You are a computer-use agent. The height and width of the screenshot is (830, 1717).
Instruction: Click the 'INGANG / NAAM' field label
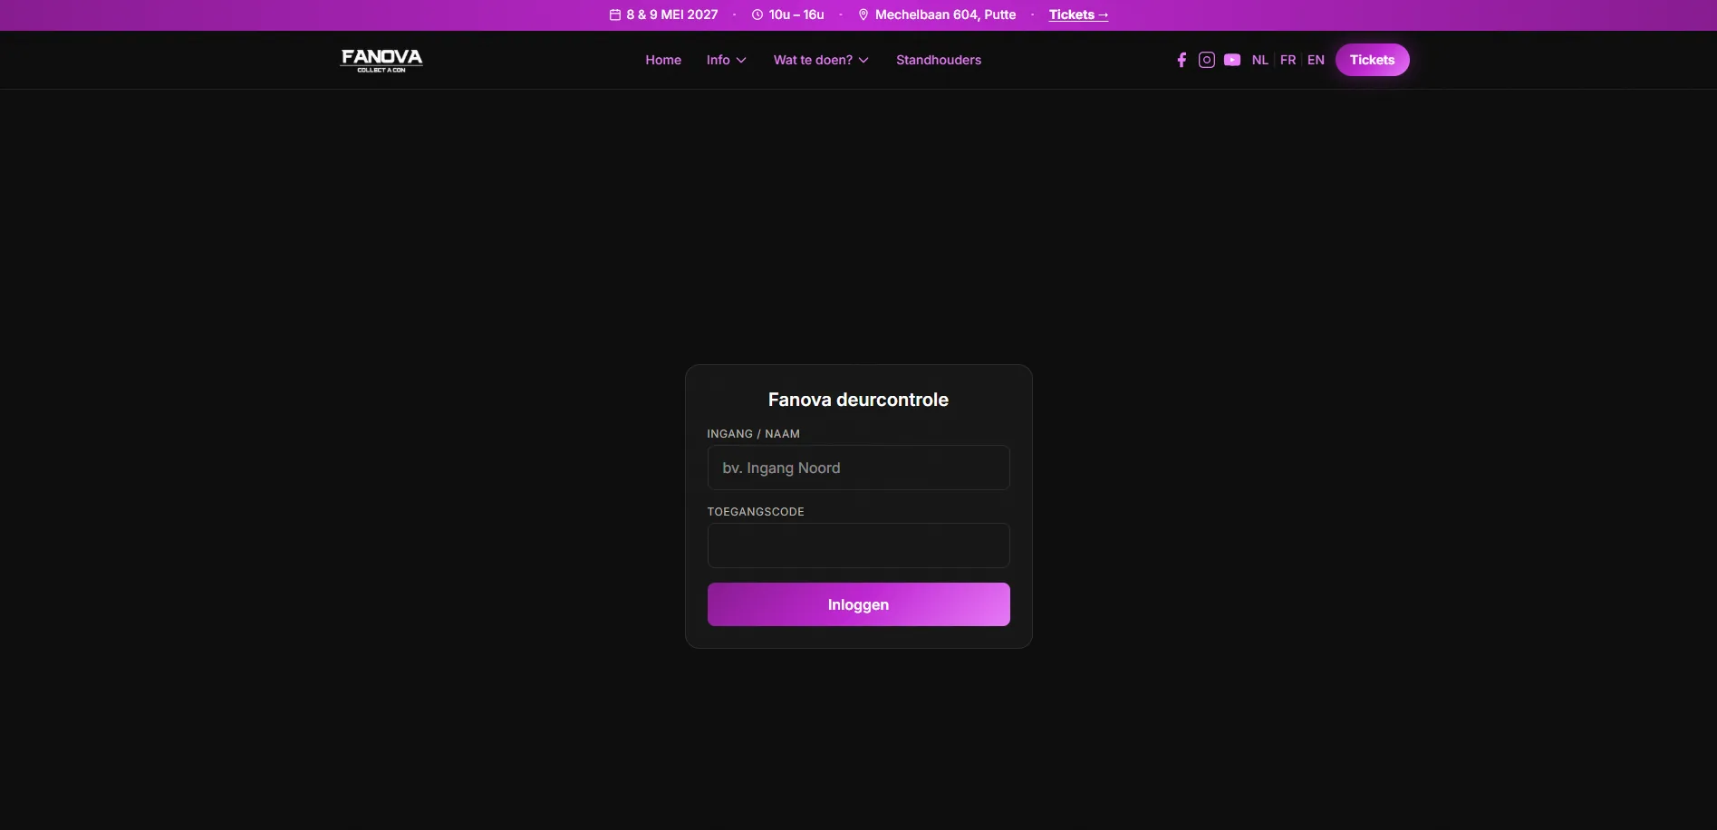click(x=753, y=434)
